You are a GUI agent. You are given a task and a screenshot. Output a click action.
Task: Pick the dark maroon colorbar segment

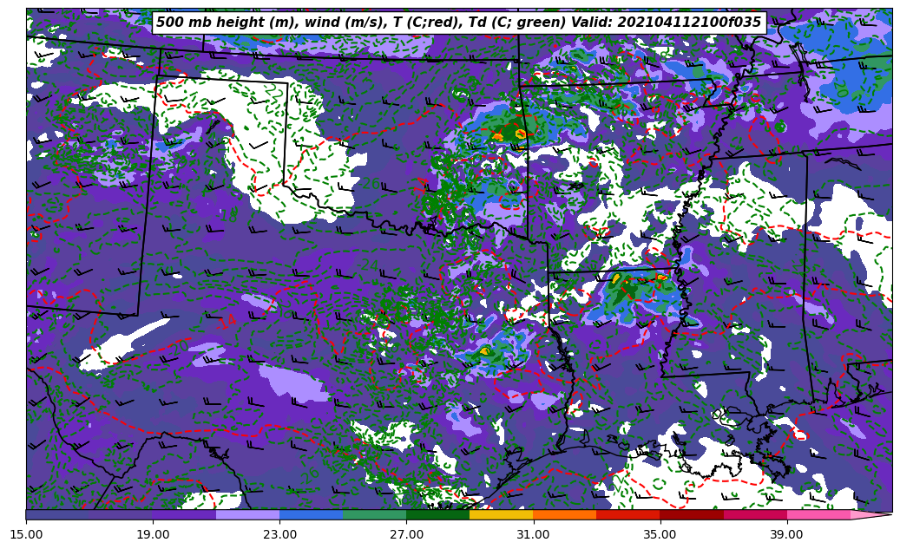click(x=691, y=514)
